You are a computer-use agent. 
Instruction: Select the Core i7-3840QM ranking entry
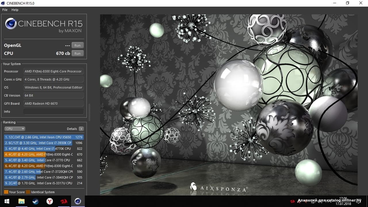44,177
